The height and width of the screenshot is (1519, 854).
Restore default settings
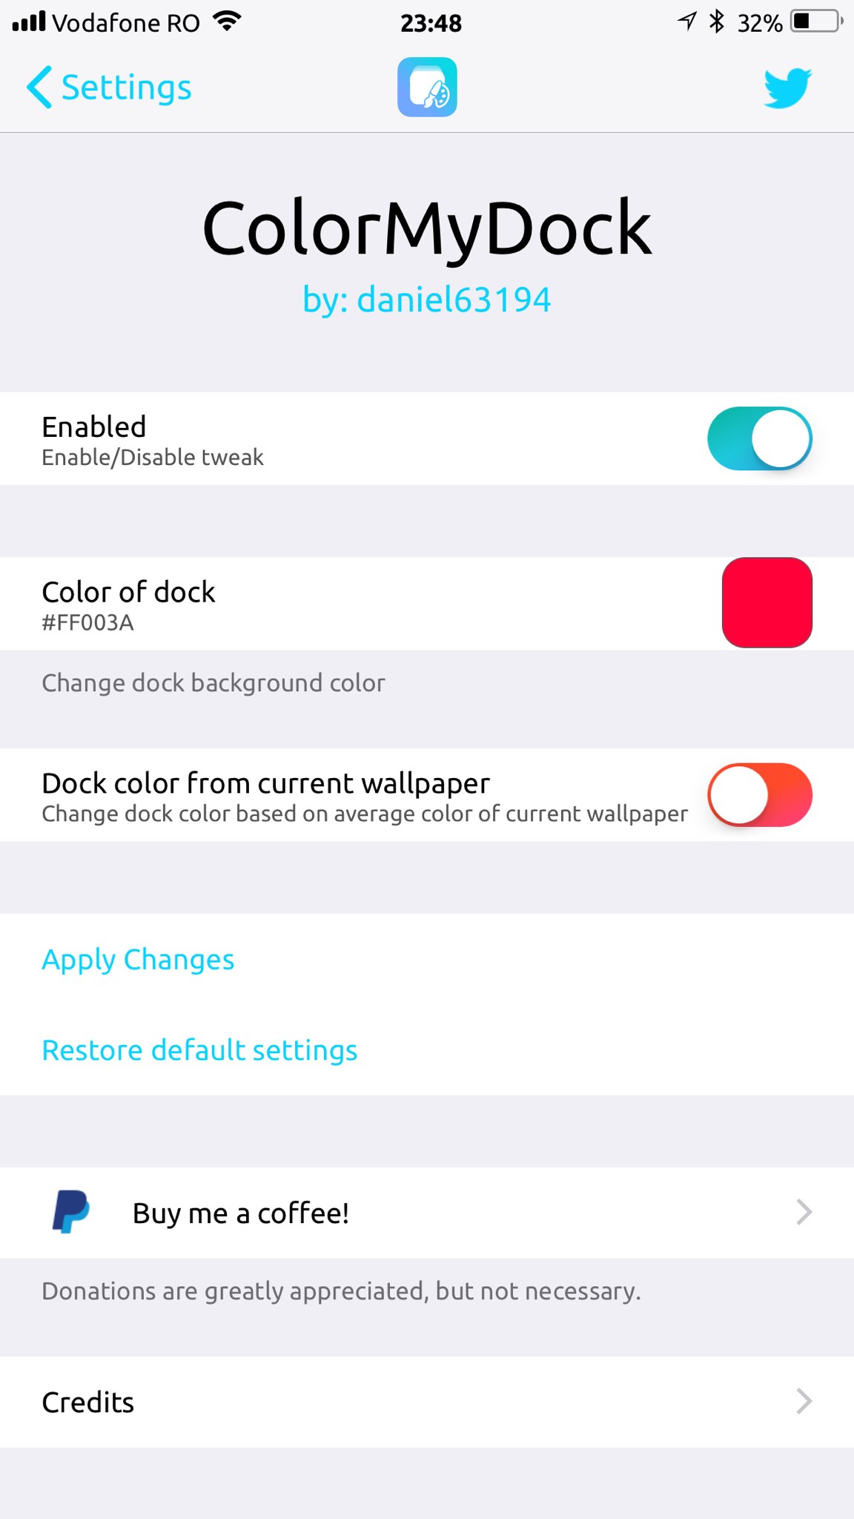199,1049
